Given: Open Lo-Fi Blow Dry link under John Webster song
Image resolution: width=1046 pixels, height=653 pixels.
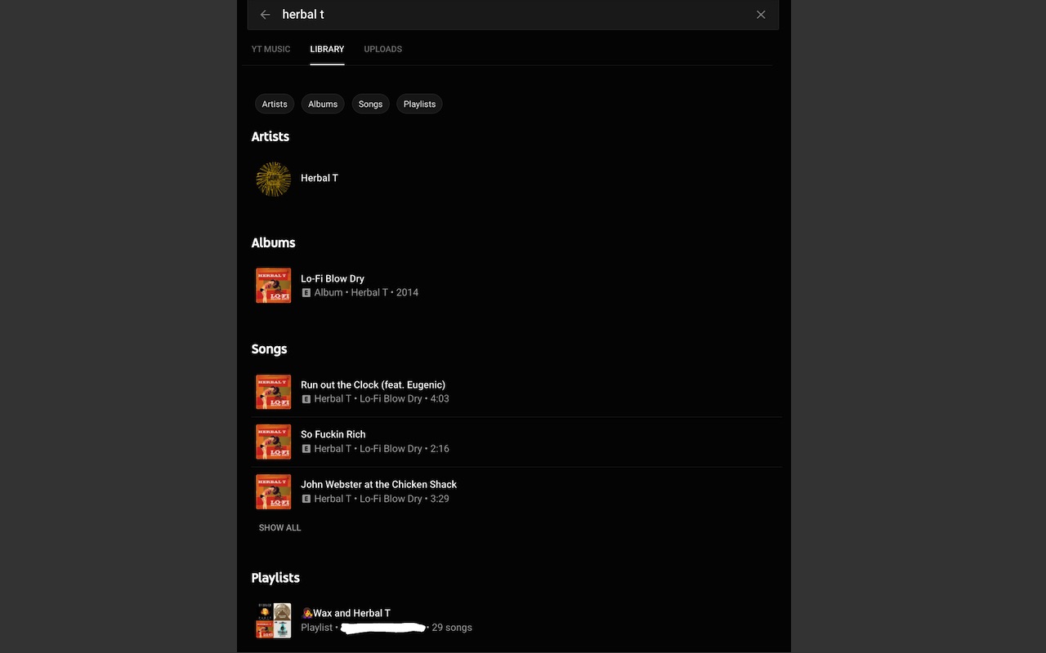Looking at the screenshot, I should (x=391, y=499).
